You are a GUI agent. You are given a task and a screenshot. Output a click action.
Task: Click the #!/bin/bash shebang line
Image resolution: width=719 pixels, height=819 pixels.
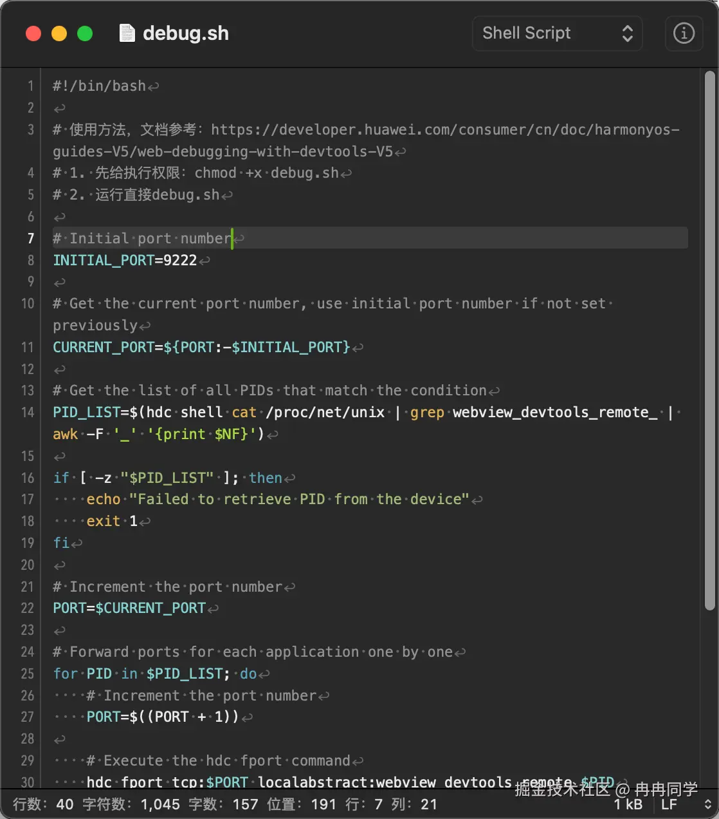pos(99,86)
